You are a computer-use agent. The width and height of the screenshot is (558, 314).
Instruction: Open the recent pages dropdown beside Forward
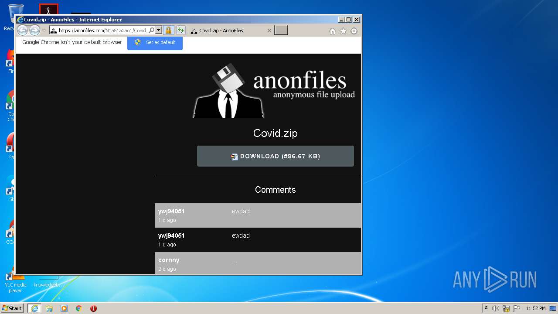[44, 31]
